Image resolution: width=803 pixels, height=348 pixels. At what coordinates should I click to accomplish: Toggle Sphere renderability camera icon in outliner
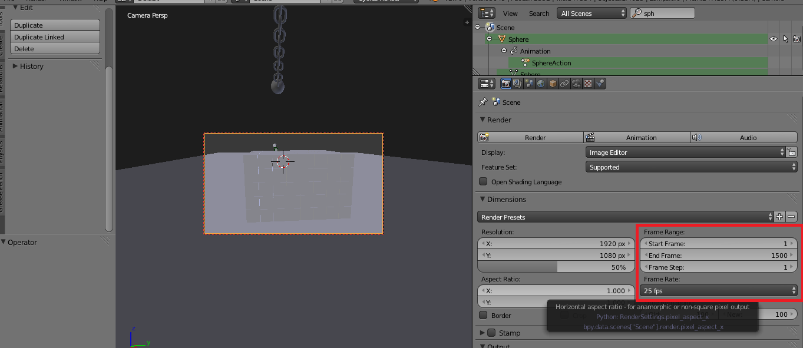(797, 39)
